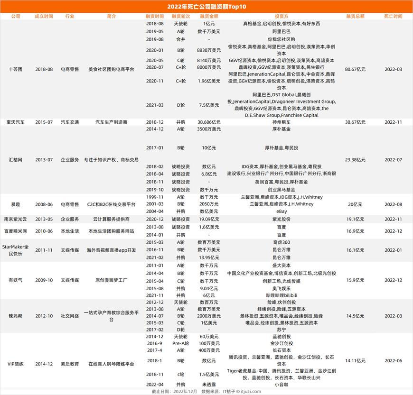Viewport: 413px width, 395px height.
Task: Click company name 易趣
Action: pyautogui.click(x=16, y=204)
